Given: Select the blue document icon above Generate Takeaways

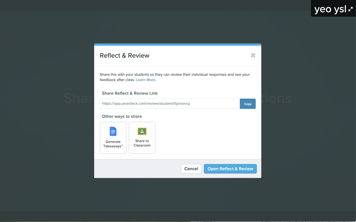Looking at the screenshot, I should click(x=113, y=131).
